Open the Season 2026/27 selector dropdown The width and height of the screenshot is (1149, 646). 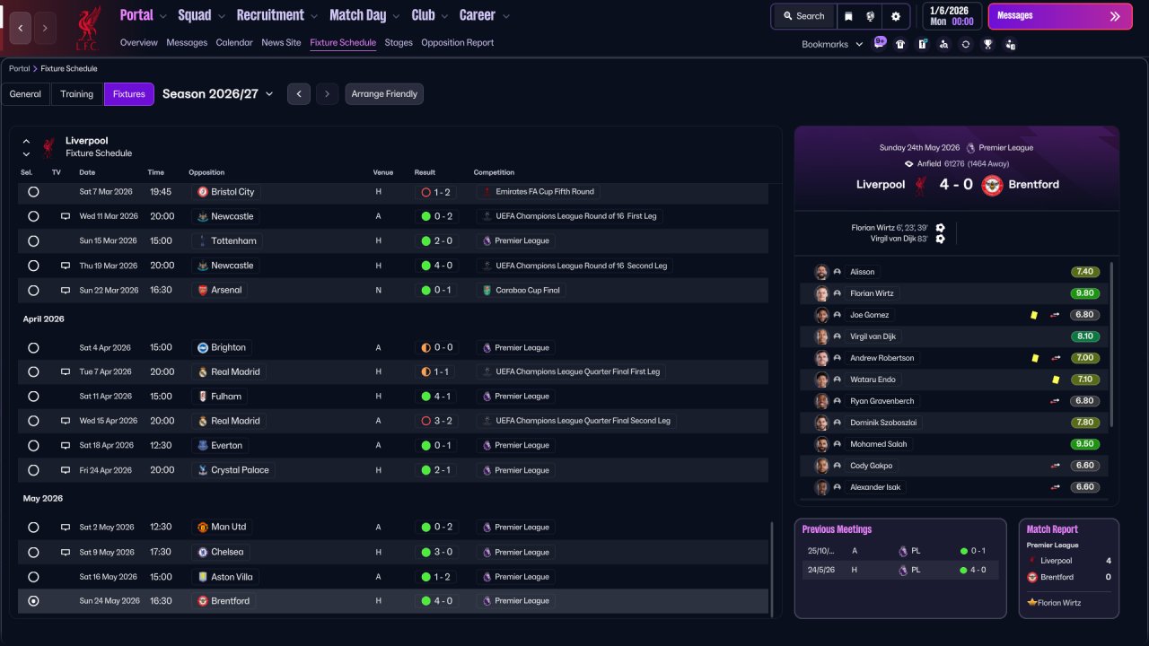tap(218, 93)
